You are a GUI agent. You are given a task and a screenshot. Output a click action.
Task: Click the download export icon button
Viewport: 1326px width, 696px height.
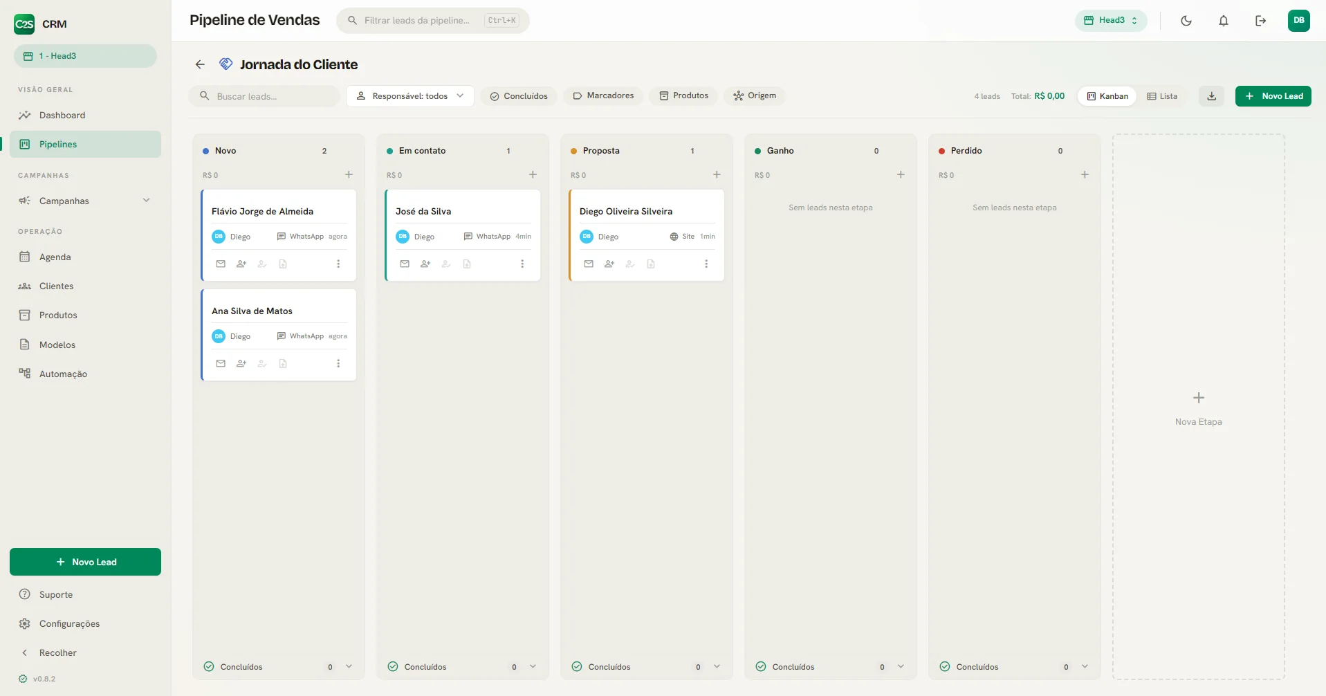click(x=1212, y=96)
